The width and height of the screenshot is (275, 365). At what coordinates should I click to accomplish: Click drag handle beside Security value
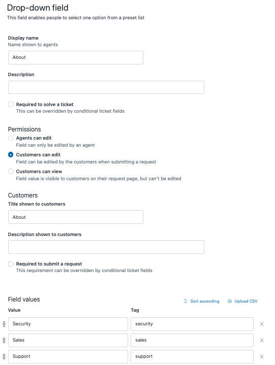4,324
